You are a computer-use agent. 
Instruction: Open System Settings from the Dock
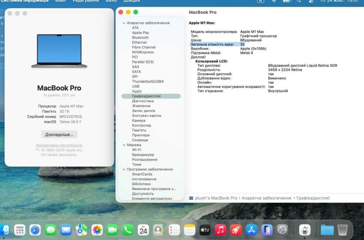tap(282, 230)
